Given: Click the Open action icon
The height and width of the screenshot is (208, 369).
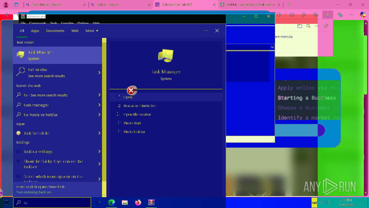Looking at the screenshot, I should tap(118, 97).
